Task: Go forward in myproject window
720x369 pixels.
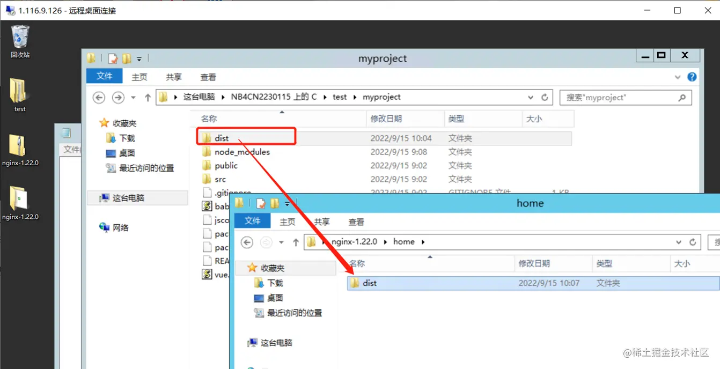Action: (x=118, y=98)
